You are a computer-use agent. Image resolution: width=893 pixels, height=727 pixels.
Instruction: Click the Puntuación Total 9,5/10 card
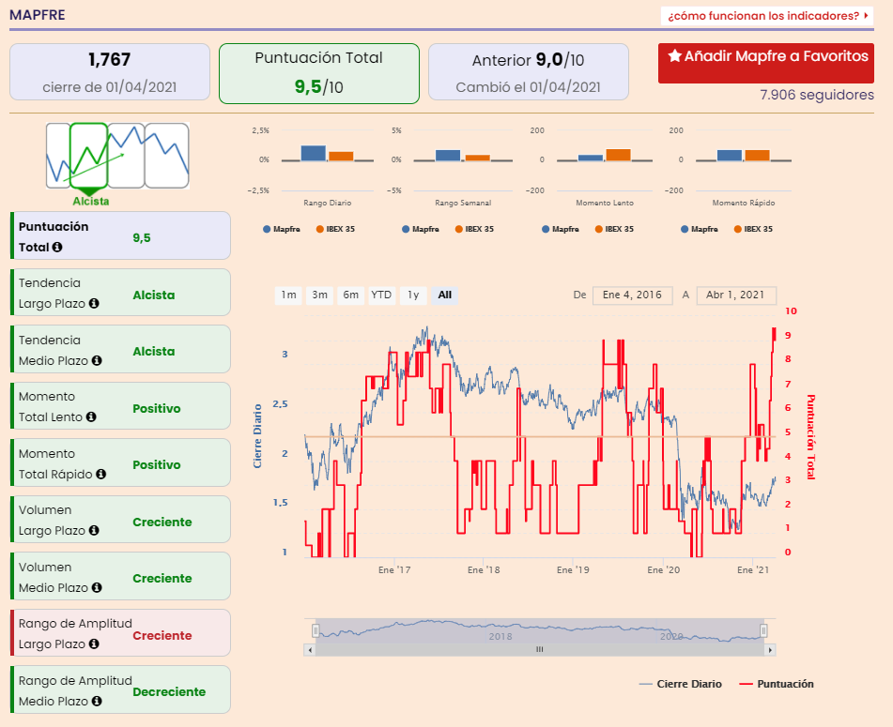coord(319,73)
